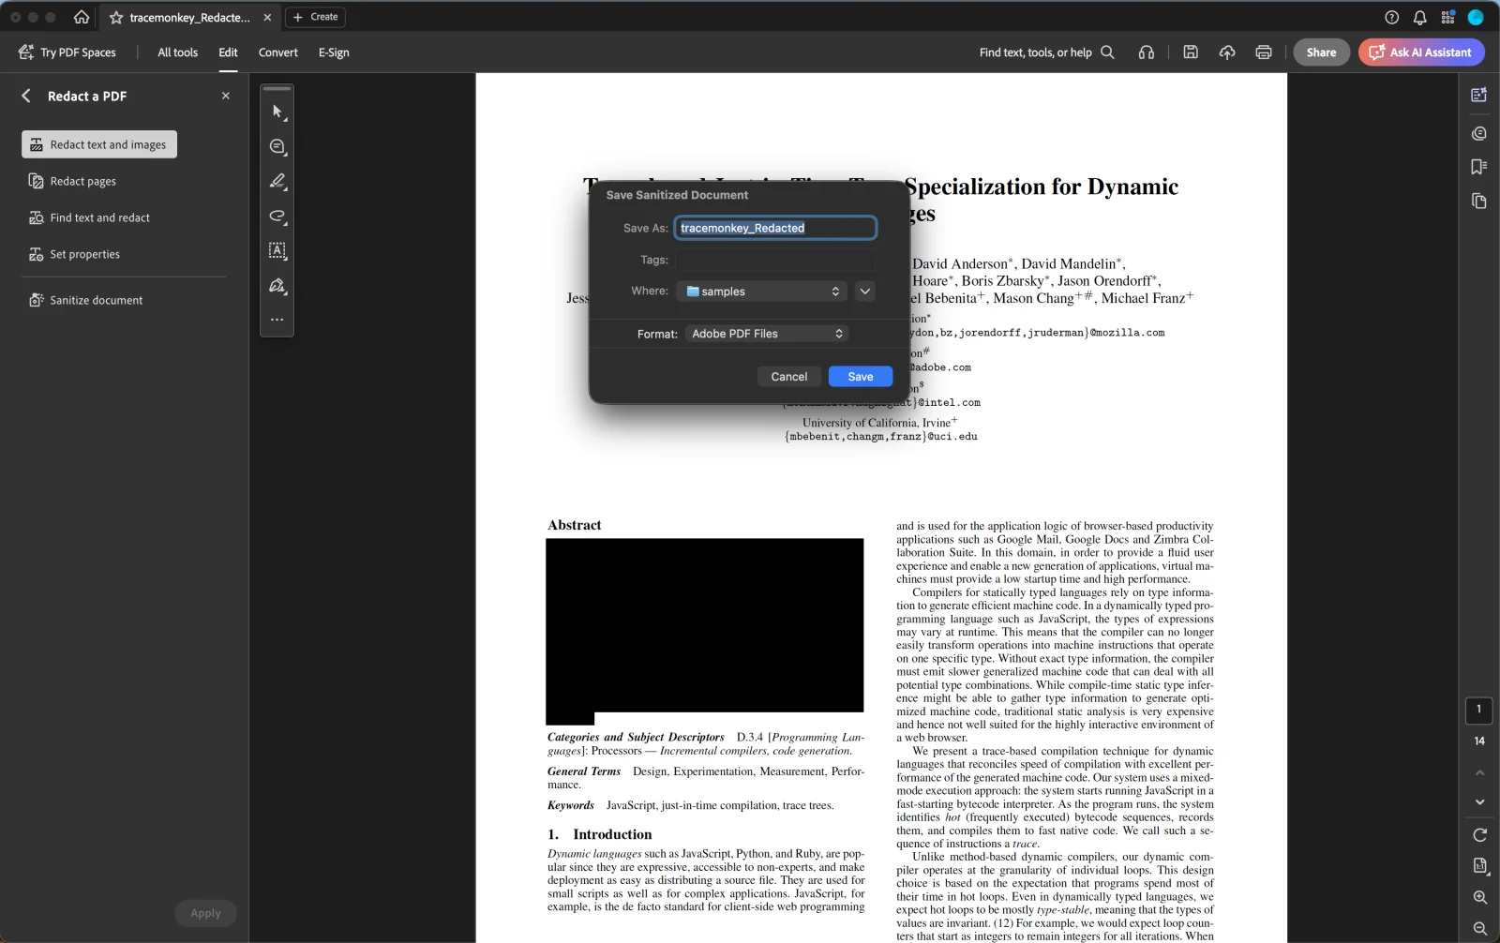Click the Abstract heading text
This screenshot has height=943, width=1500.
click(x=574, y=525)
